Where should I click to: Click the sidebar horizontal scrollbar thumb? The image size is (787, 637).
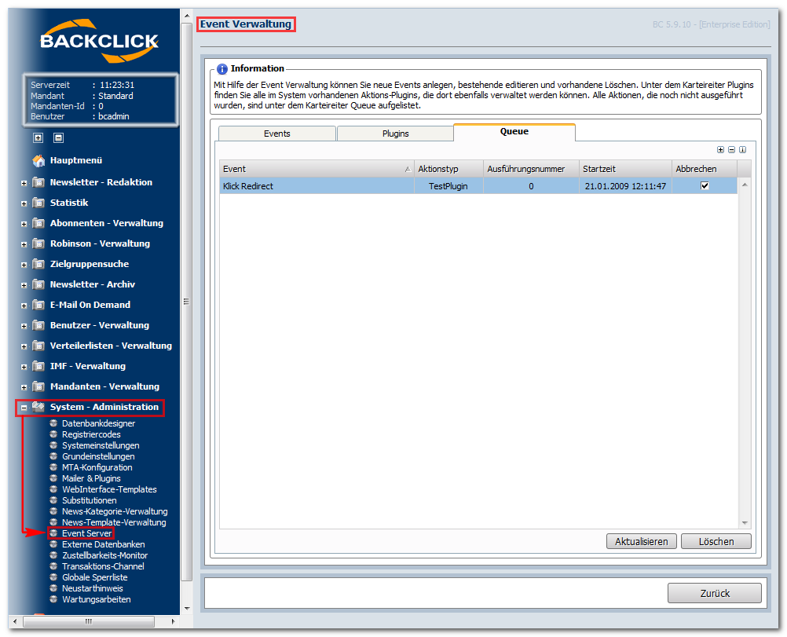(89, 621)
